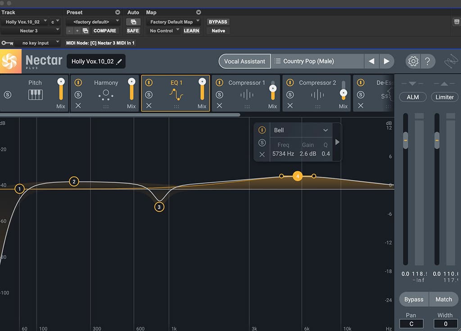This screenshot has width=461, height=331.
Task: Open the Pitch module piano keyboard icon
Action: tap(35, 94)
